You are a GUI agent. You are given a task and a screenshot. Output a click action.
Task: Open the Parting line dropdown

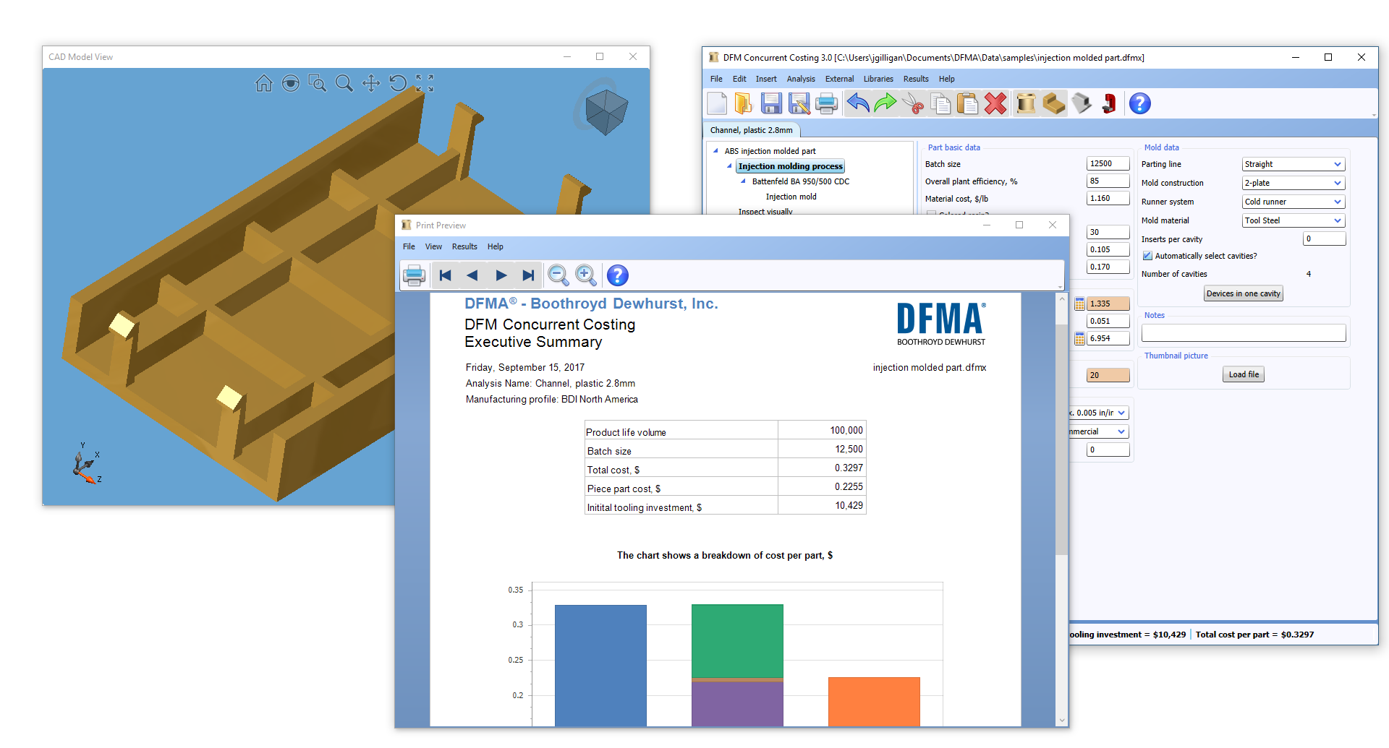tap(1338, 164)
